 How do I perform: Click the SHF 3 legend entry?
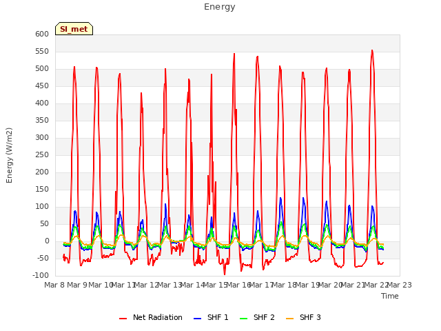303,317
